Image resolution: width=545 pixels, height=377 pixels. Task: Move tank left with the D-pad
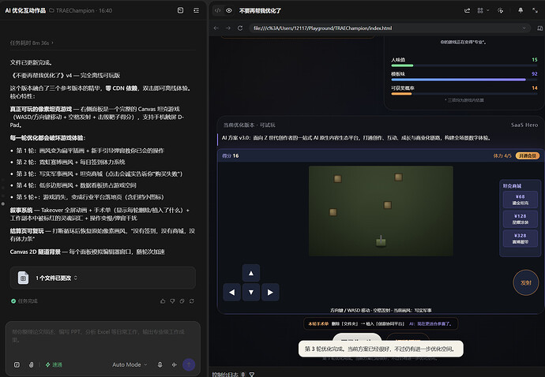[232, 293]
